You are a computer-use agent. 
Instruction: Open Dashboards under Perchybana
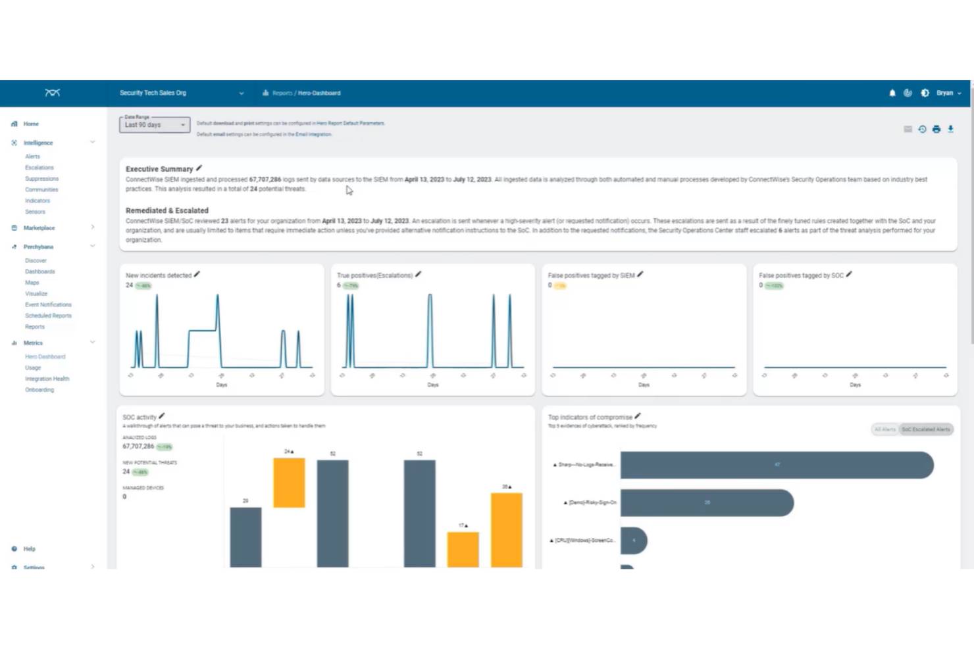click(x=40, y=272)
